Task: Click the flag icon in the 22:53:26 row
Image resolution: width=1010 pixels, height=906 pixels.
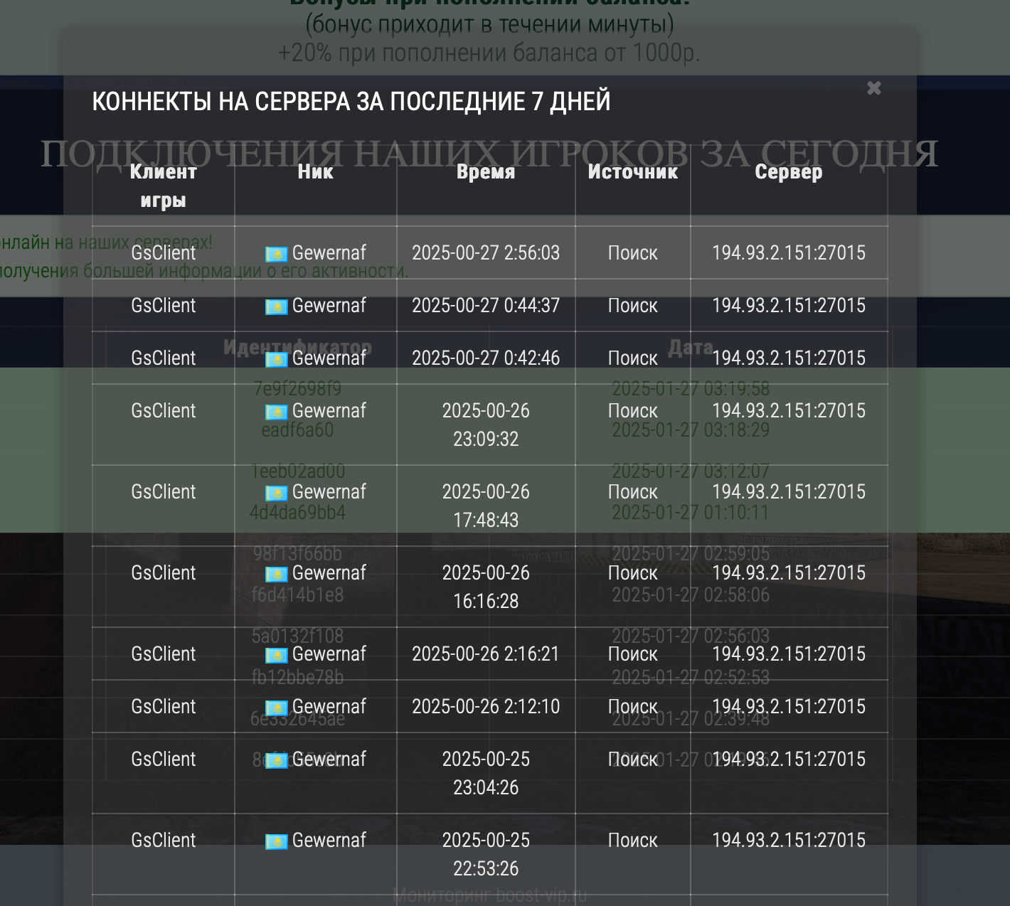Action: tap(277, 841)
